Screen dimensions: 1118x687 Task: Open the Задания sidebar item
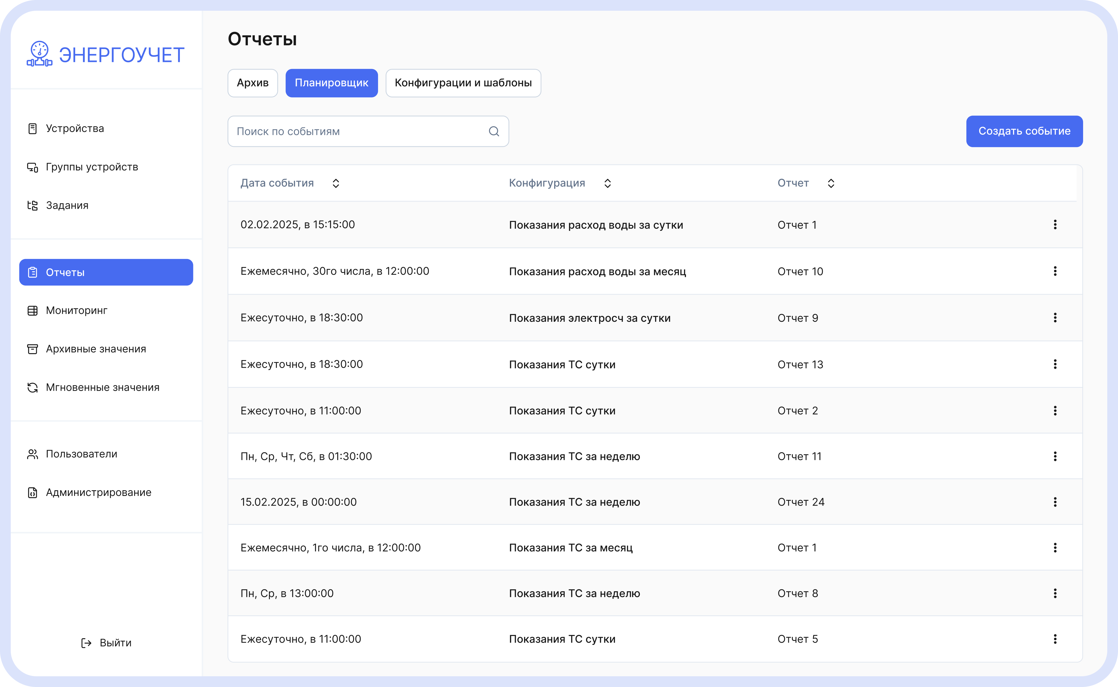click(67, 205)
